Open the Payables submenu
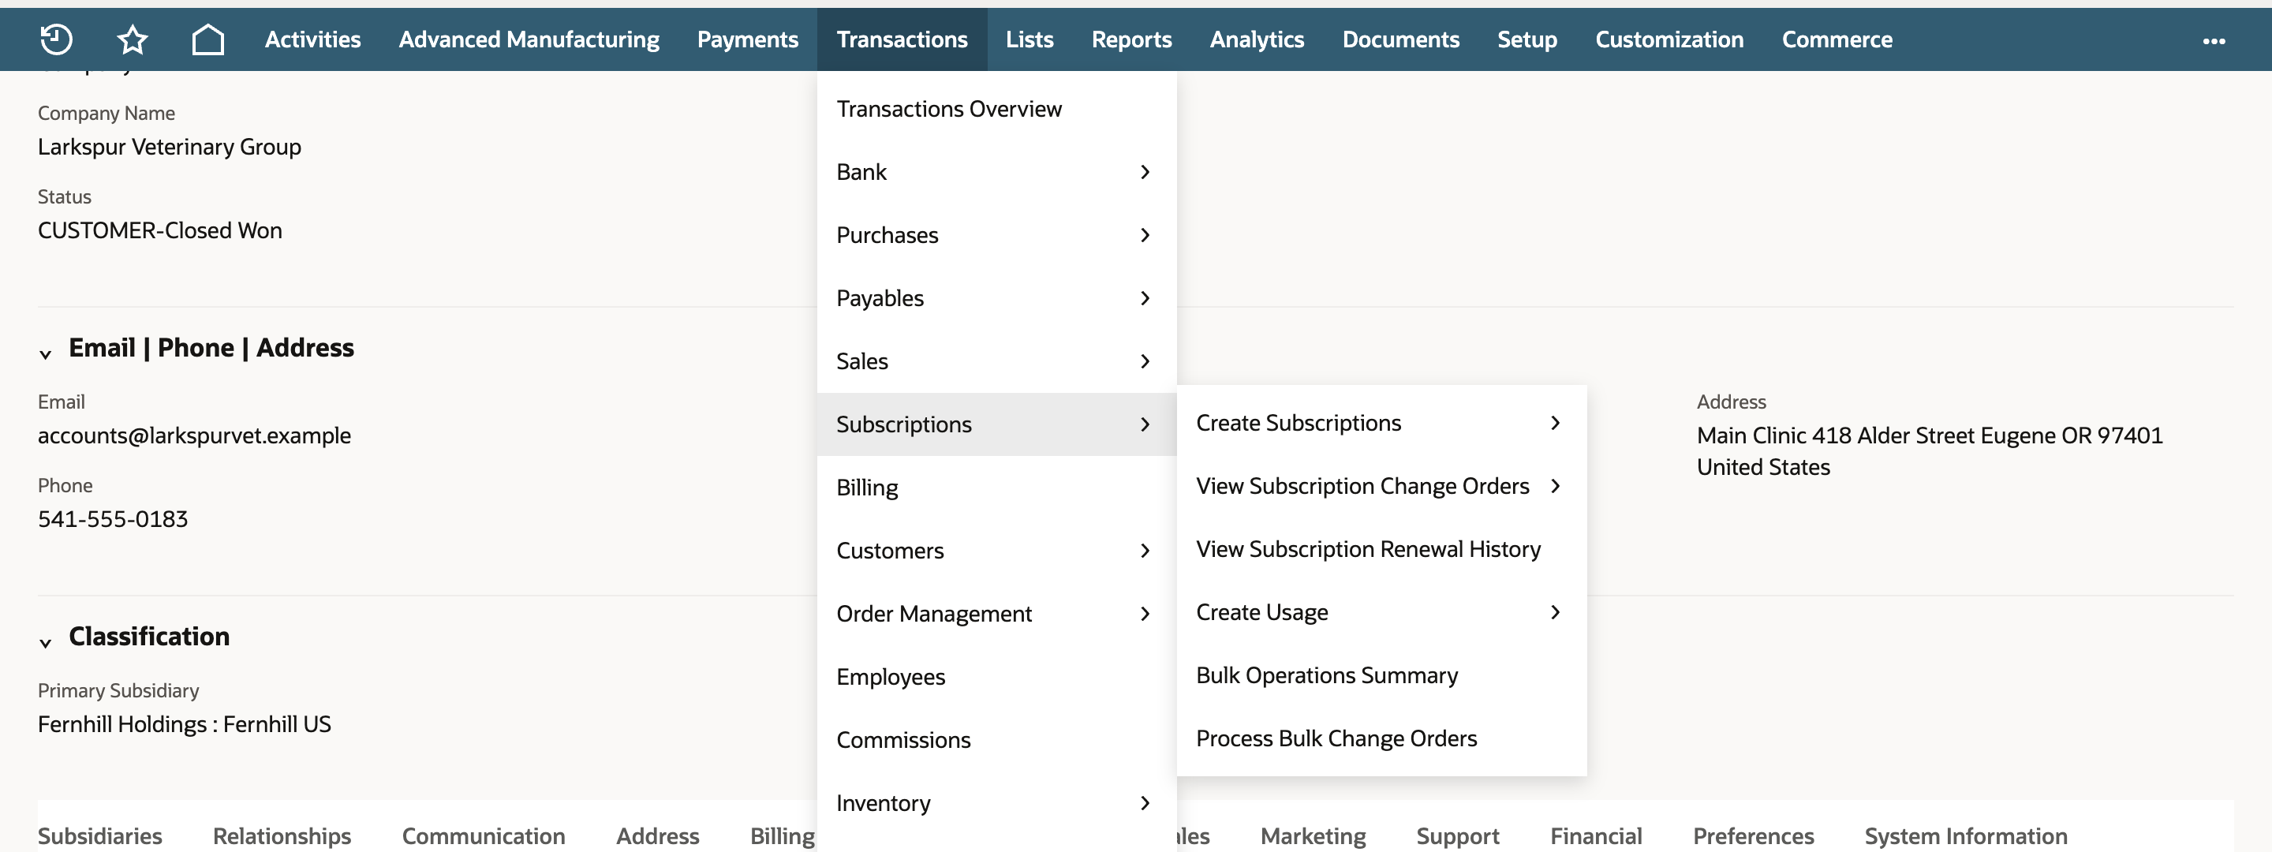Viewport: 2272px width, 852px height. pos(996,298)
